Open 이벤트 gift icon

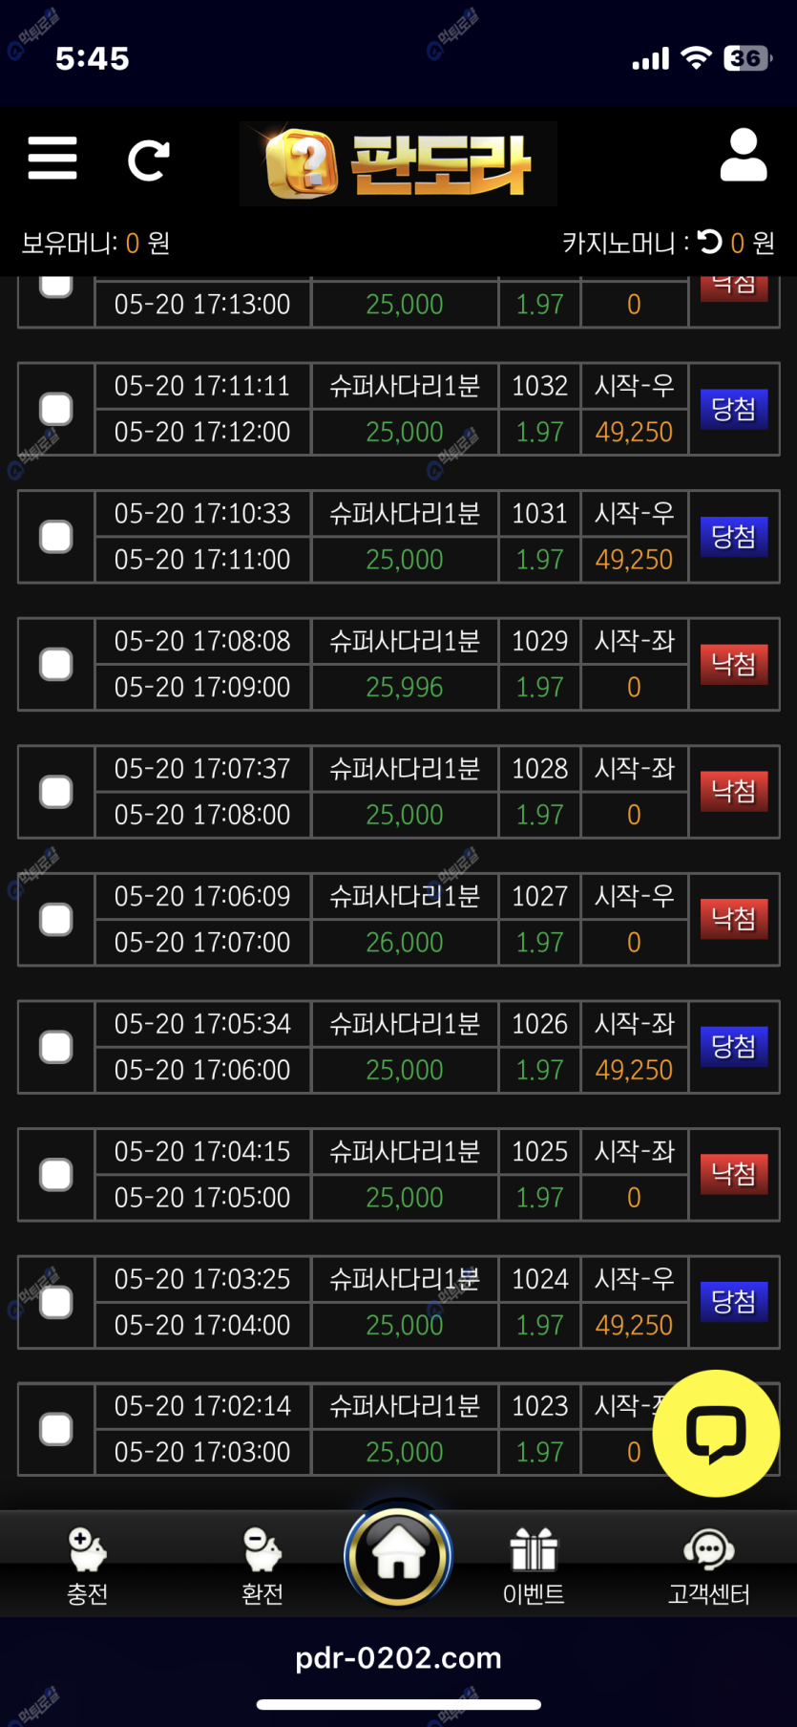click(x=534, y=1567)
